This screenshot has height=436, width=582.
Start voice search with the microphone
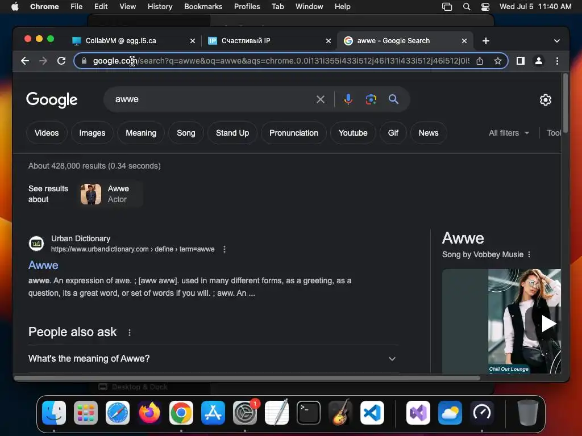coord(348,99)
